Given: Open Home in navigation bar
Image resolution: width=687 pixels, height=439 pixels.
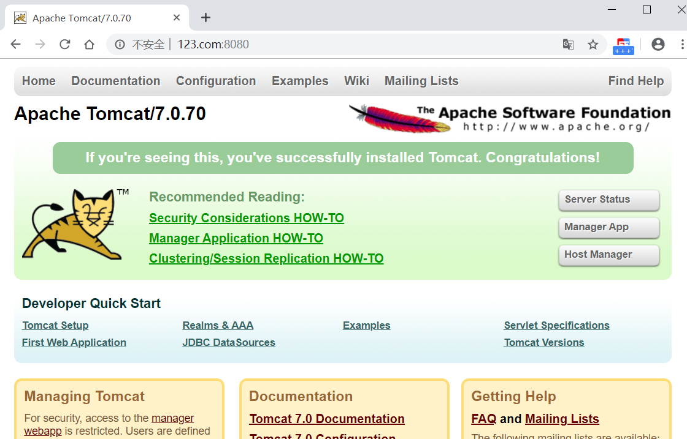Looking at the screenshot, I should 39,81.
